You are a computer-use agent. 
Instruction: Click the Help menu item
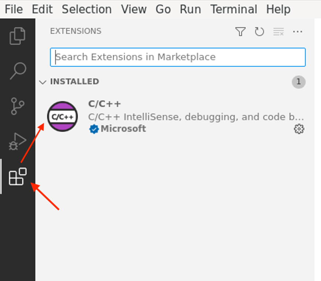278,9
